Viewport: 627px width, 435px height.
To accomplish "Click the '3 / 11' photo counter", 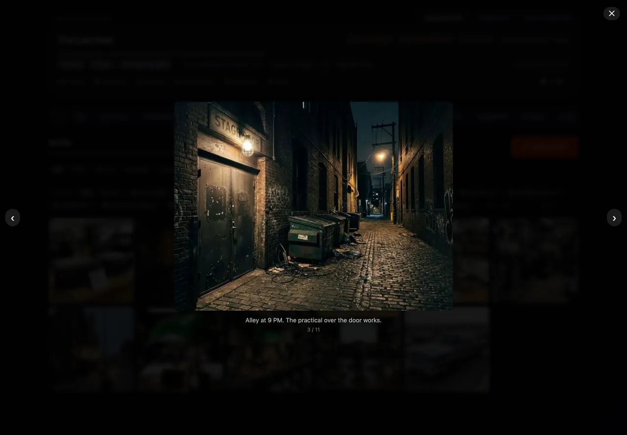I will coord(313,330).
